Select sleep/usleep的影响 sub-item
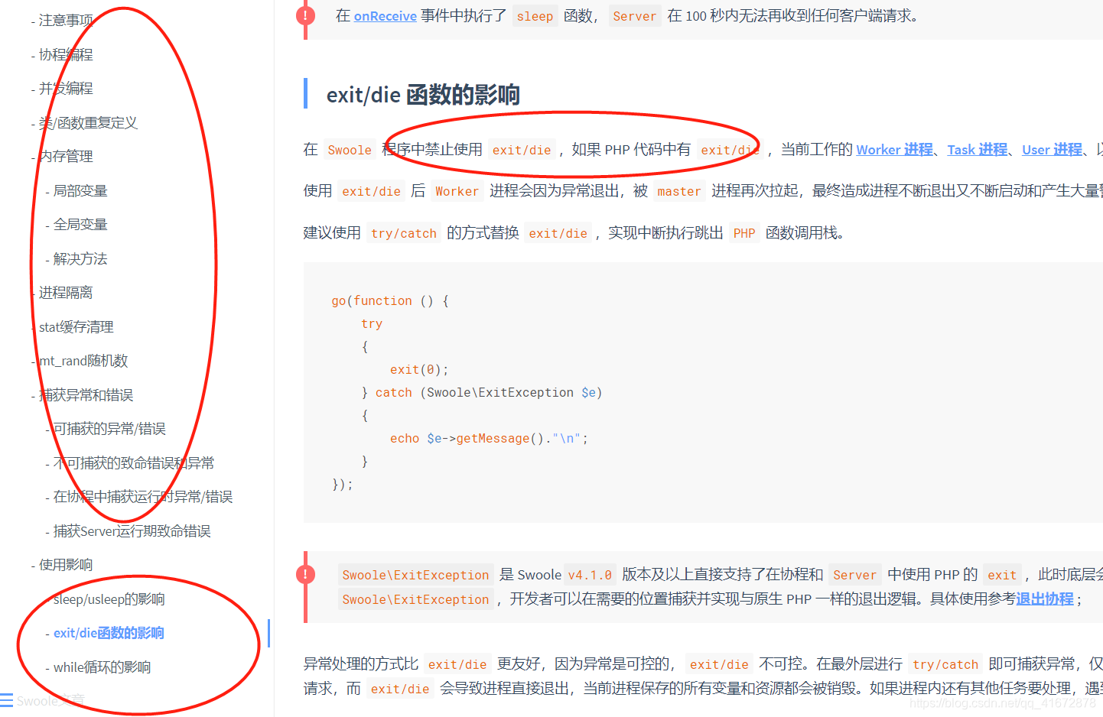 [109, 599]
